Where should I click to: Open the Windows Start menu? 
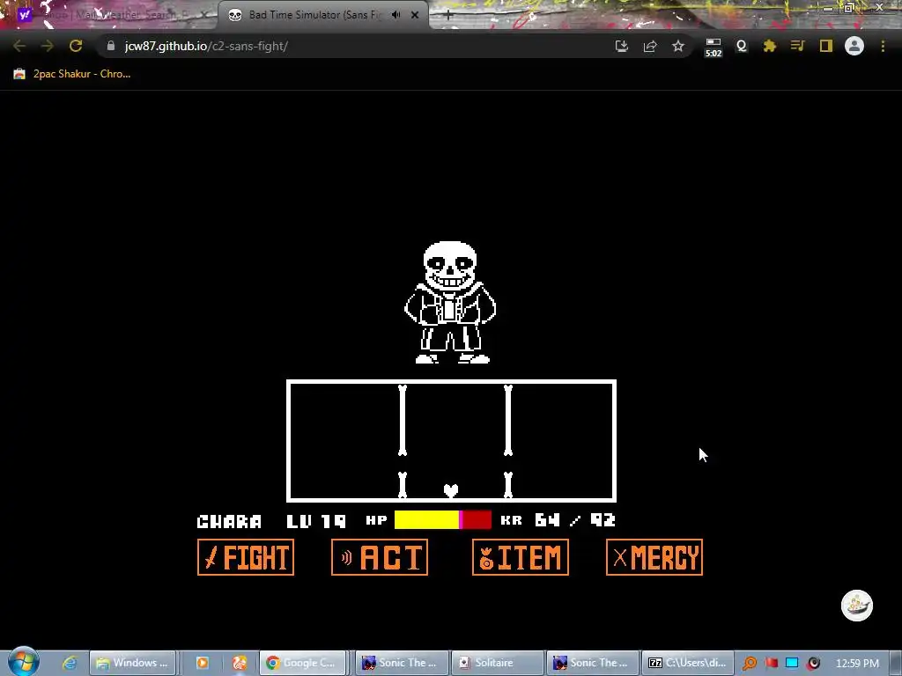click(x=23, y=662)
